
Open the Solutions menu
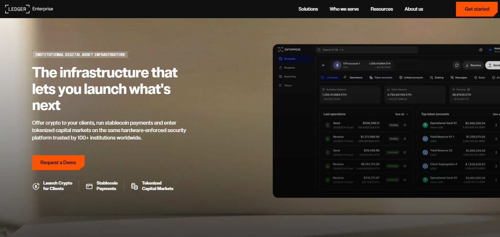click(308, 9)
